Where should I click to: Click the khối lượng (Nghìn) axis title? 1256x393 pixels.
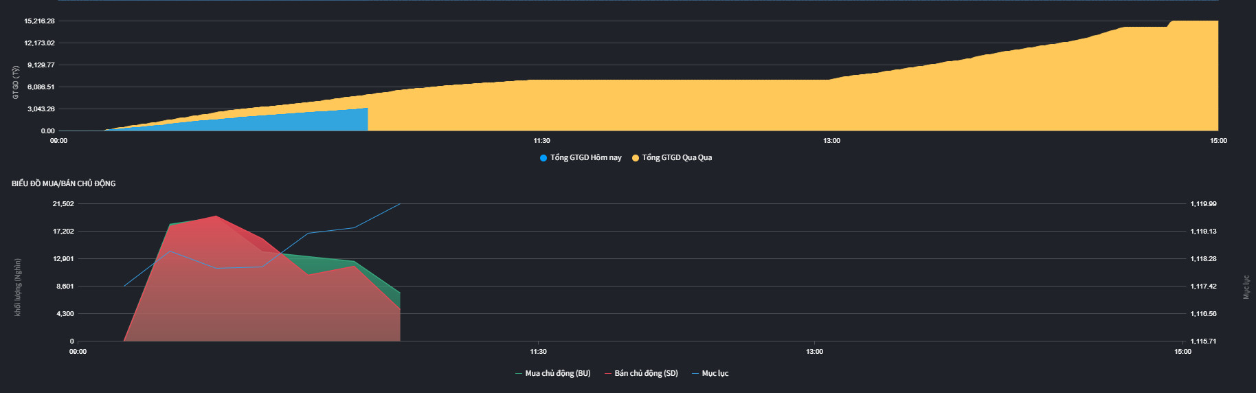18,287
